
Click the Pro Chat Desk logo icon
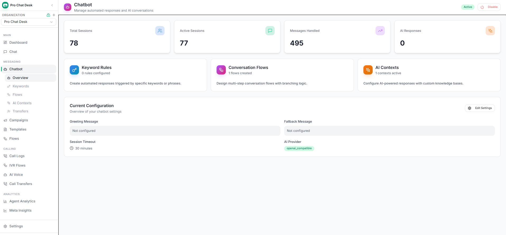pos(5,5)
